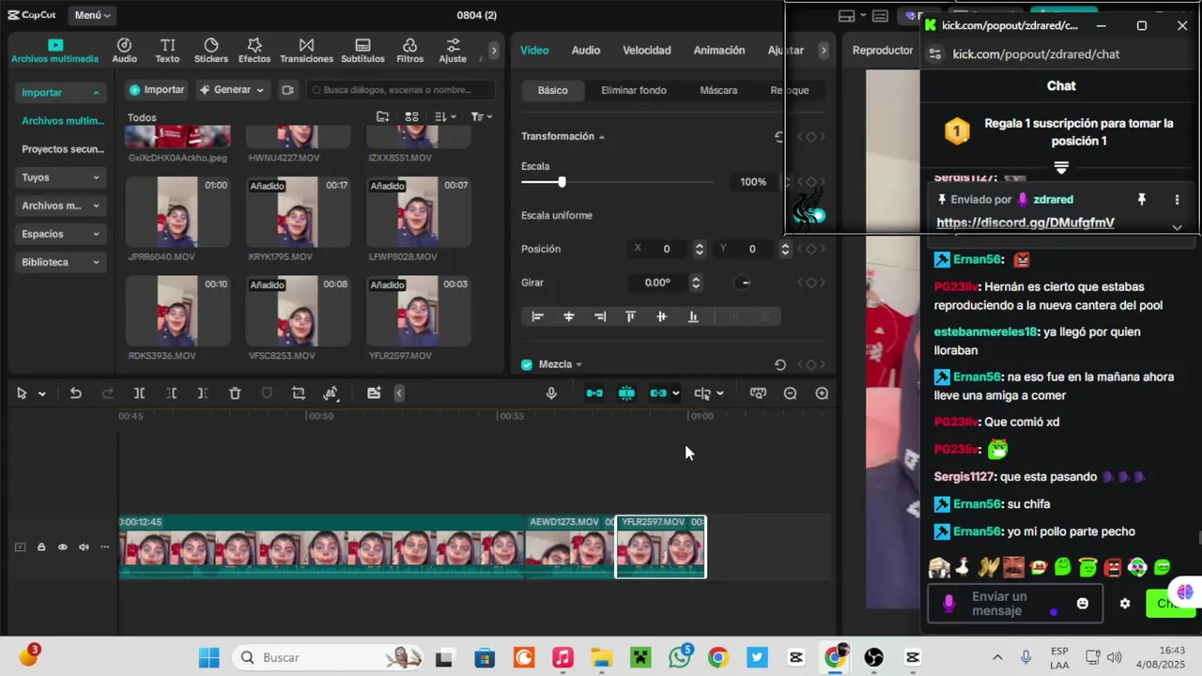
Task: Open the Efectos panel
Action: pos(254,51)
